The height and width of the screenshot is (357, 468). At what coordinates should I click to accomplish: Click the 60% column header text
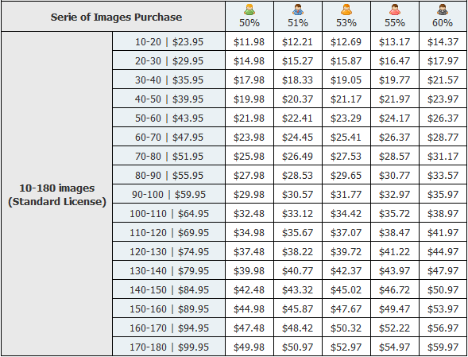tap(443, 23)
